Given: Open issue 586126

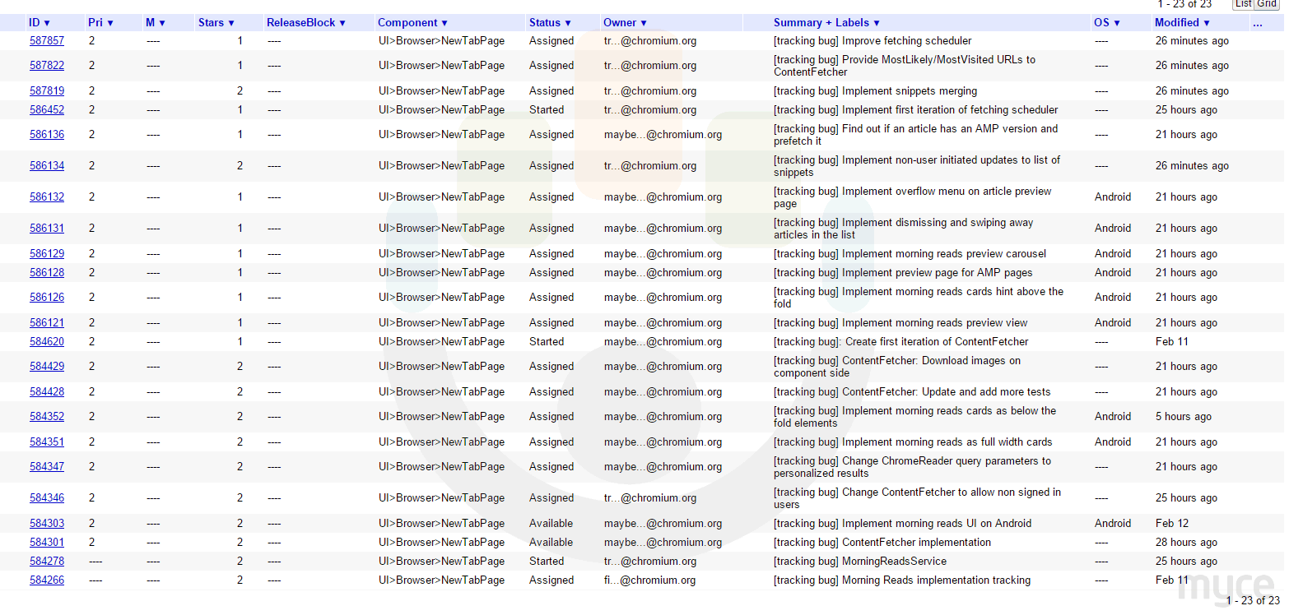Looking at the screenshot, I should point(47,298).
